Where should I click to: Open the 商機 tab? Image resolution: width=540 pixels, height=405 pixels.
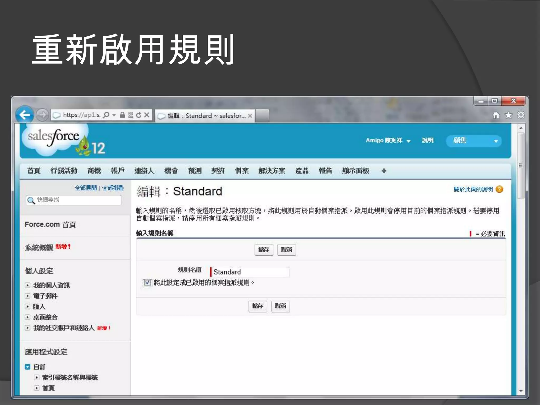[94, 171]
